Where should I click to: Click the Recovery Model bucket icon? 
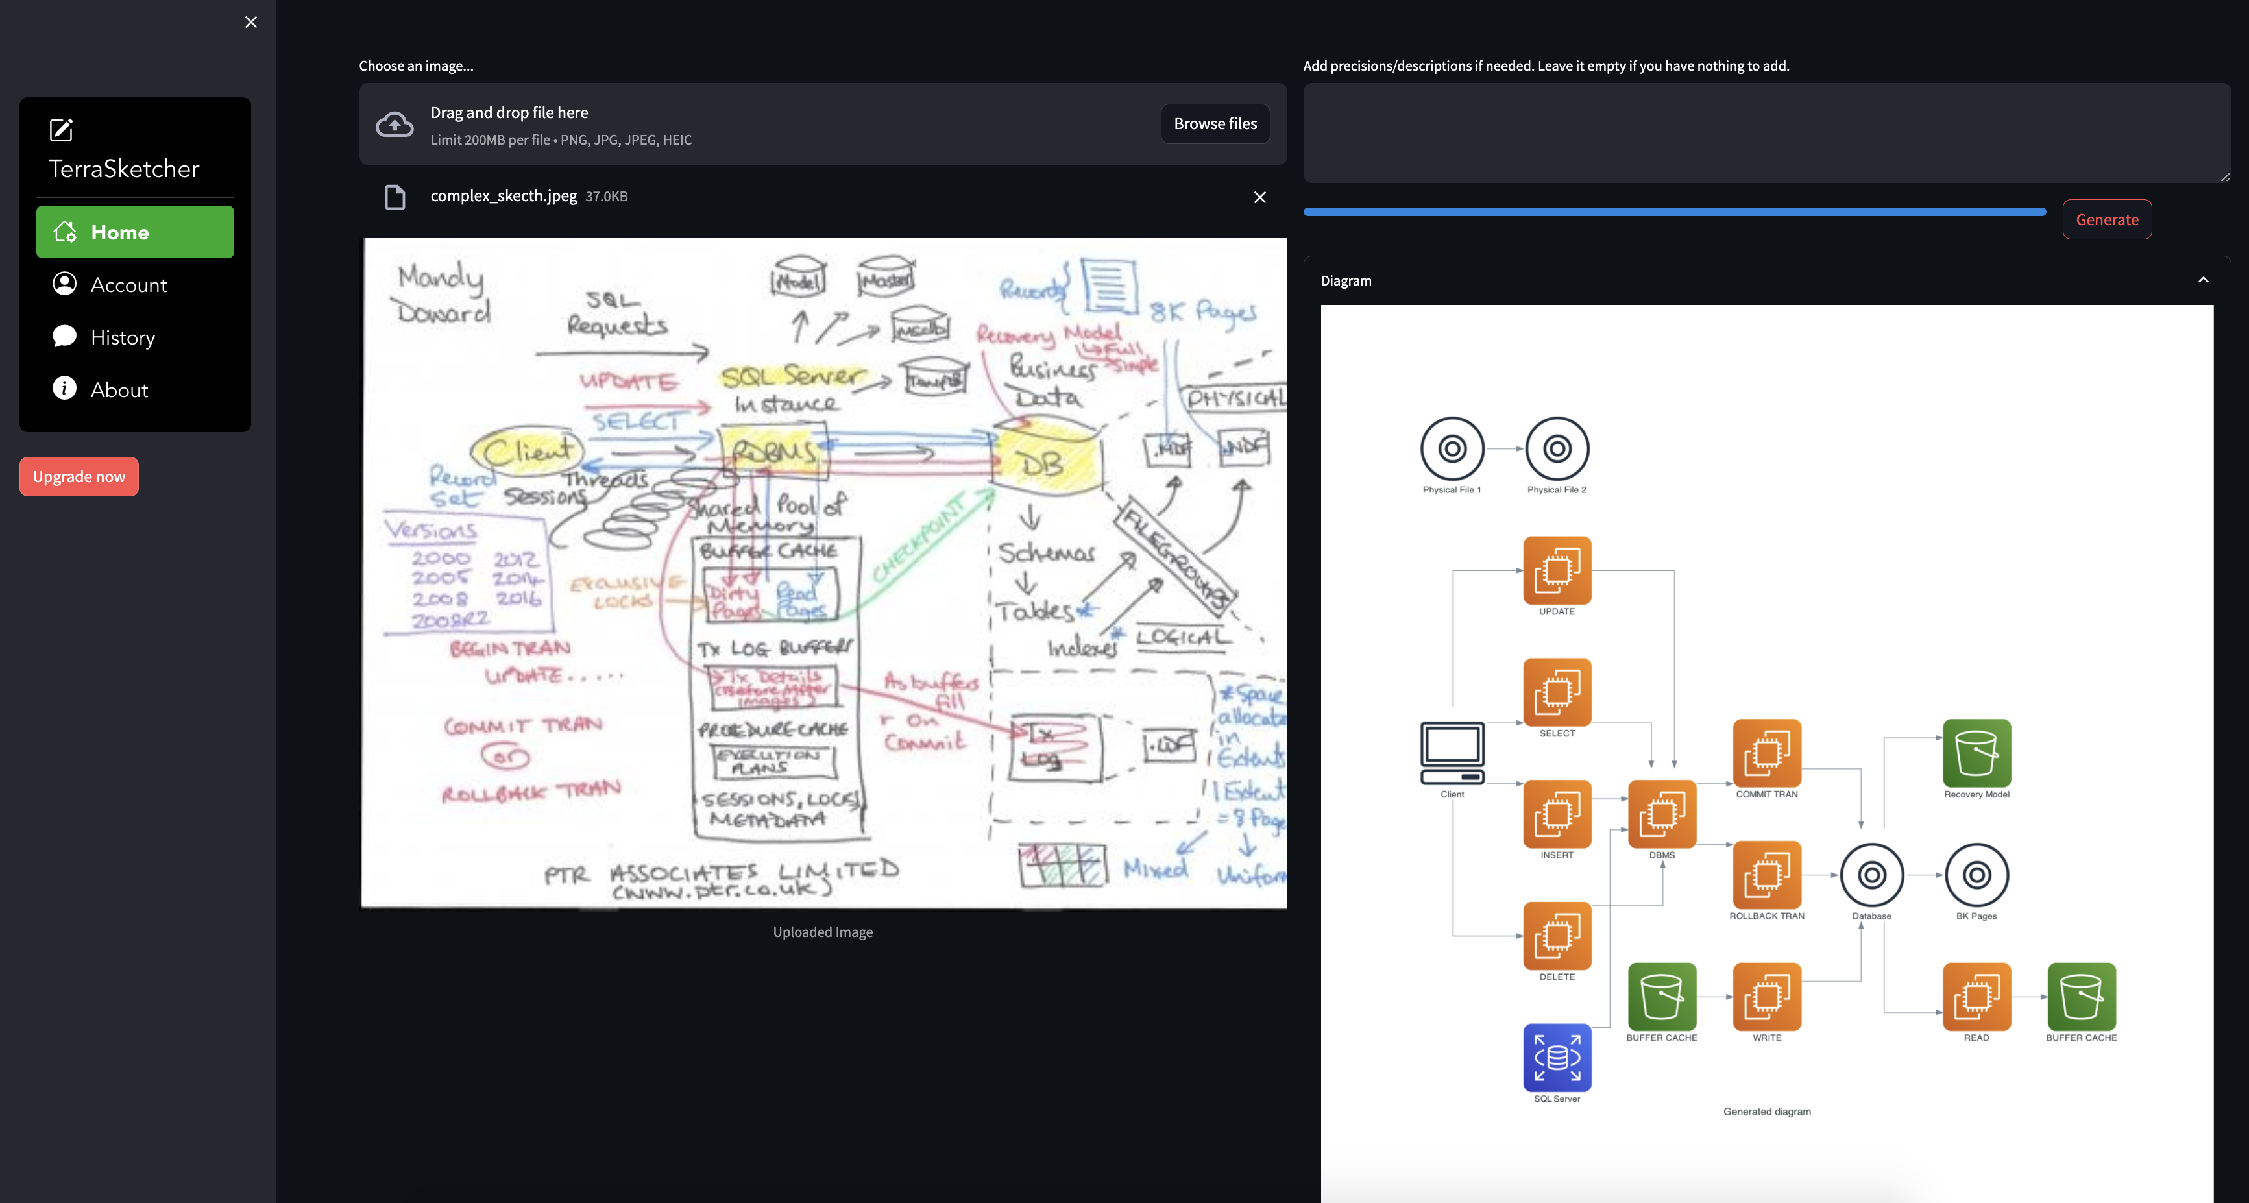1976,753
